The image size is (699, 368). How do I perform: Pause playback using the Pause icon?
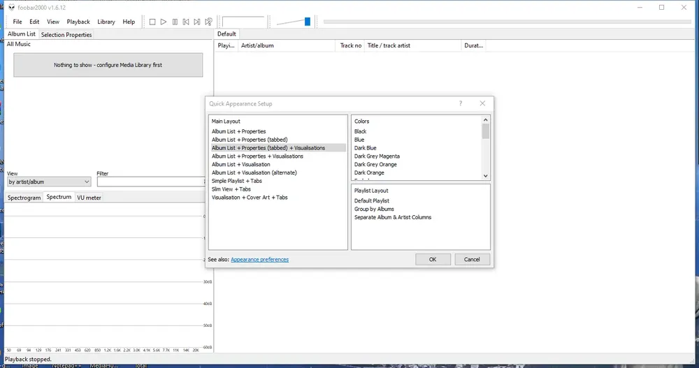click(x=175, y=22)
